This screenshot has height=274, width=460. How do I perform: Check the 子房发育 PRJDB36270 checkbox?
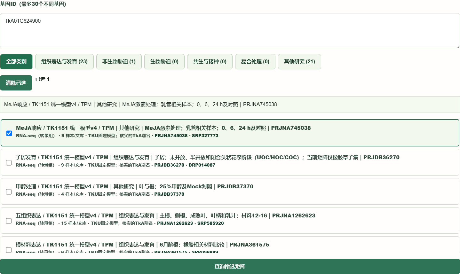pos(9,163)
